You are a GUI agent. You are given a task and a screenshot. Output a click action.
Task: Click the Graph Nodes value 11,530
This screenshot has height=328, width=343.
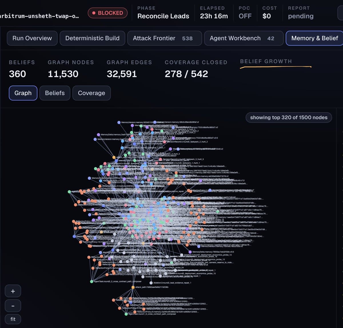click(63, 74)
